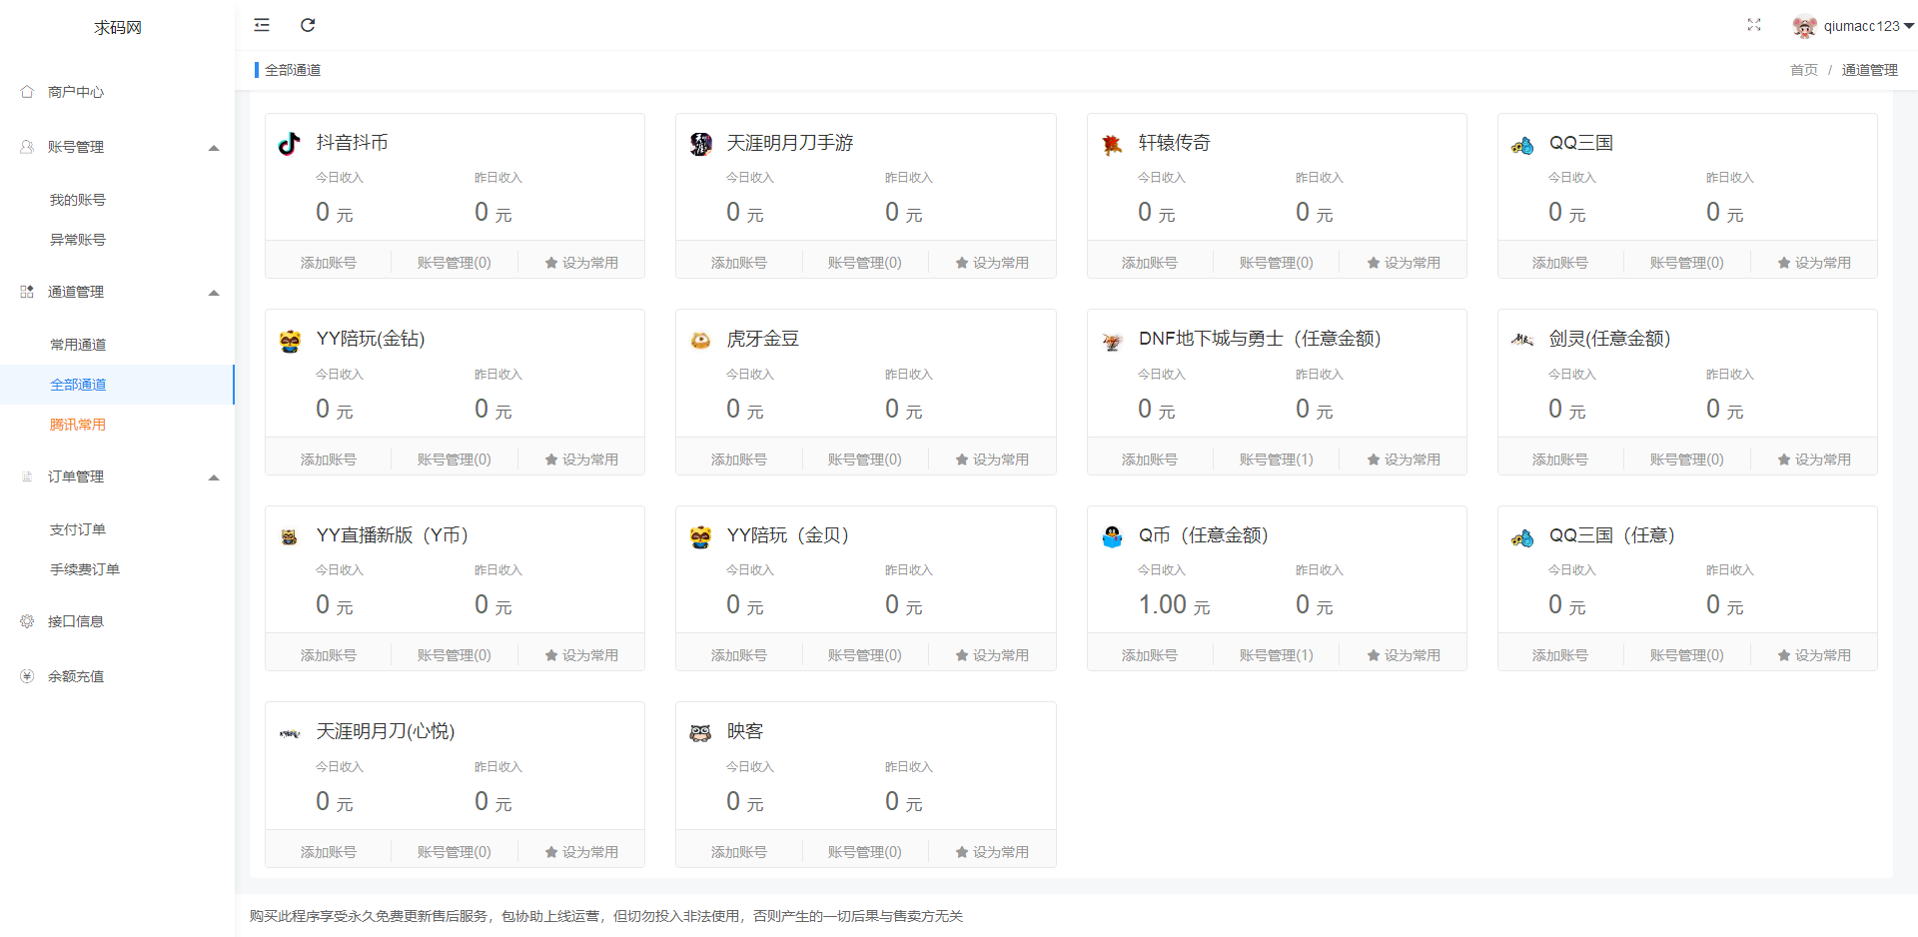Click the 天涯明月刀手游 game icon
This screenshot has width=1918, height=937.
coord(700,144)
